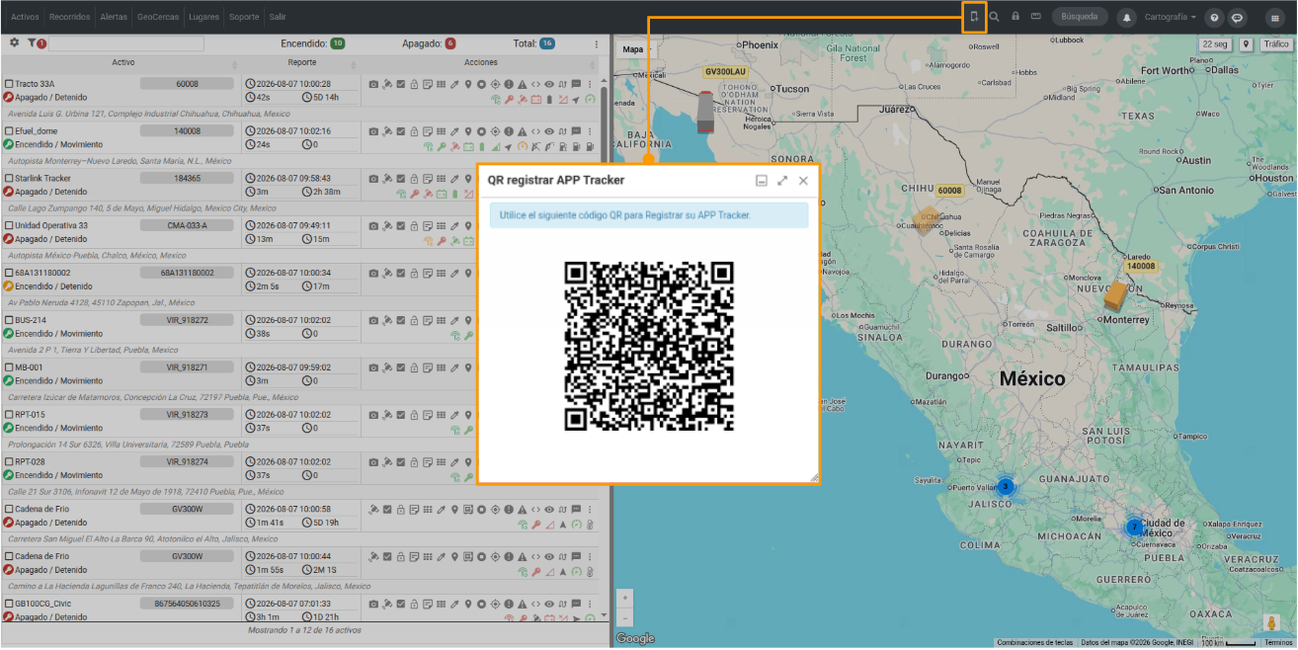Sort by the Activo column
The height and width of the screenshot is (650, 1298).
click(123, 62)
